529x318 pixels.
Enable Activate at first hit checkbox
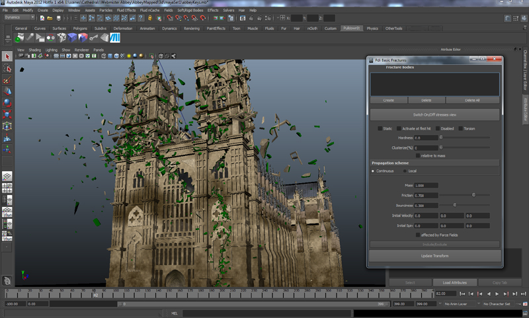click(x=399, y=128)
